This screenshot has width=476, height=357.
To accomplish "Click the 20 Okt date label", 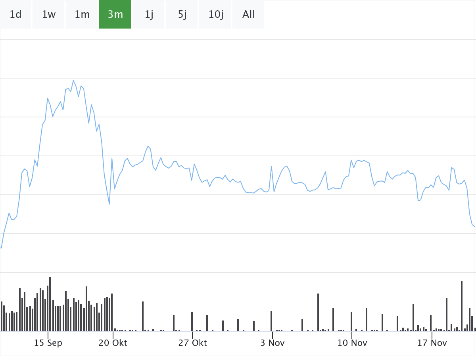I will pyautogui.click(x=113, y=343).
